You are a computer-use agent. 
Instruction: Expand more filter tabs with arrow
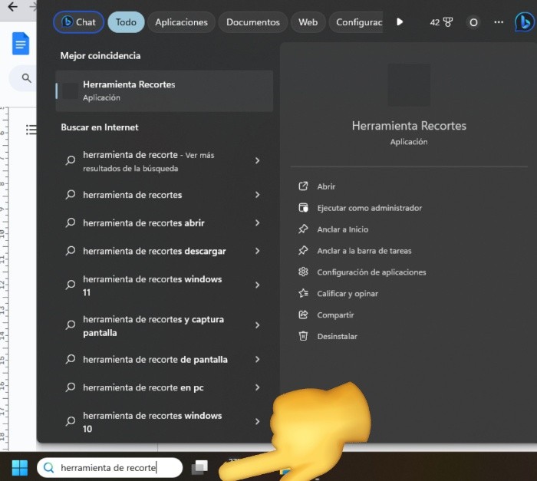[x=400, y=22]
